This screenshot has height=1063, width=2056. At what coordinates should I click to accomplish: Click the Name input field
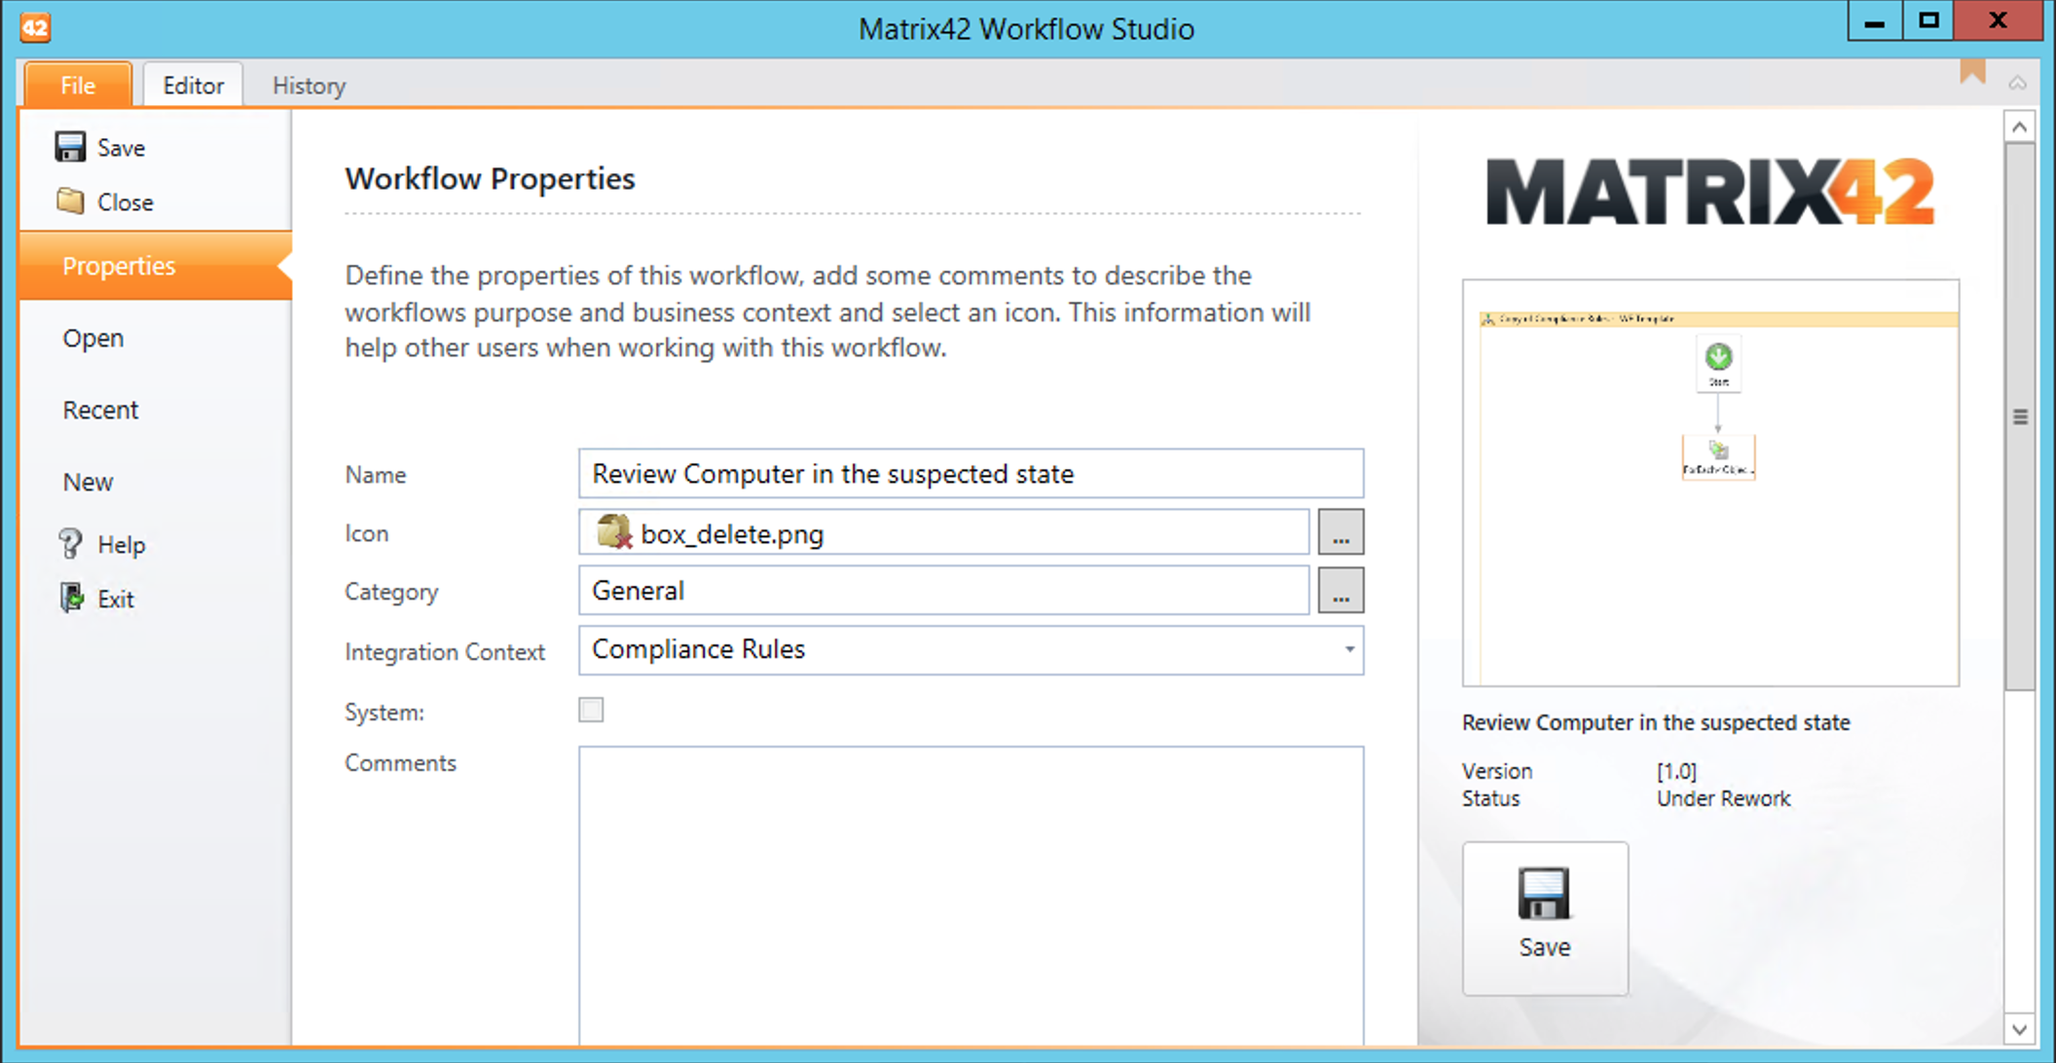(x=972, y=475)
